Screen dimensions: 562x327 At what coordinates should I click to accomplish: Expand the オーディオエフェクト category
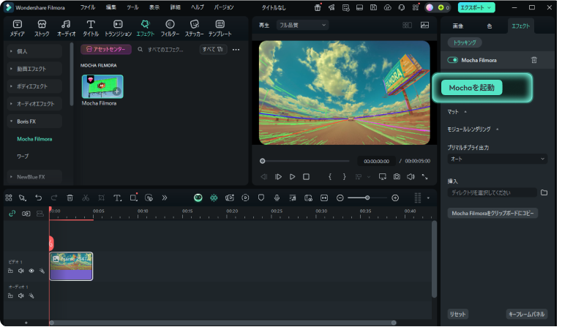tap(34, 104)
